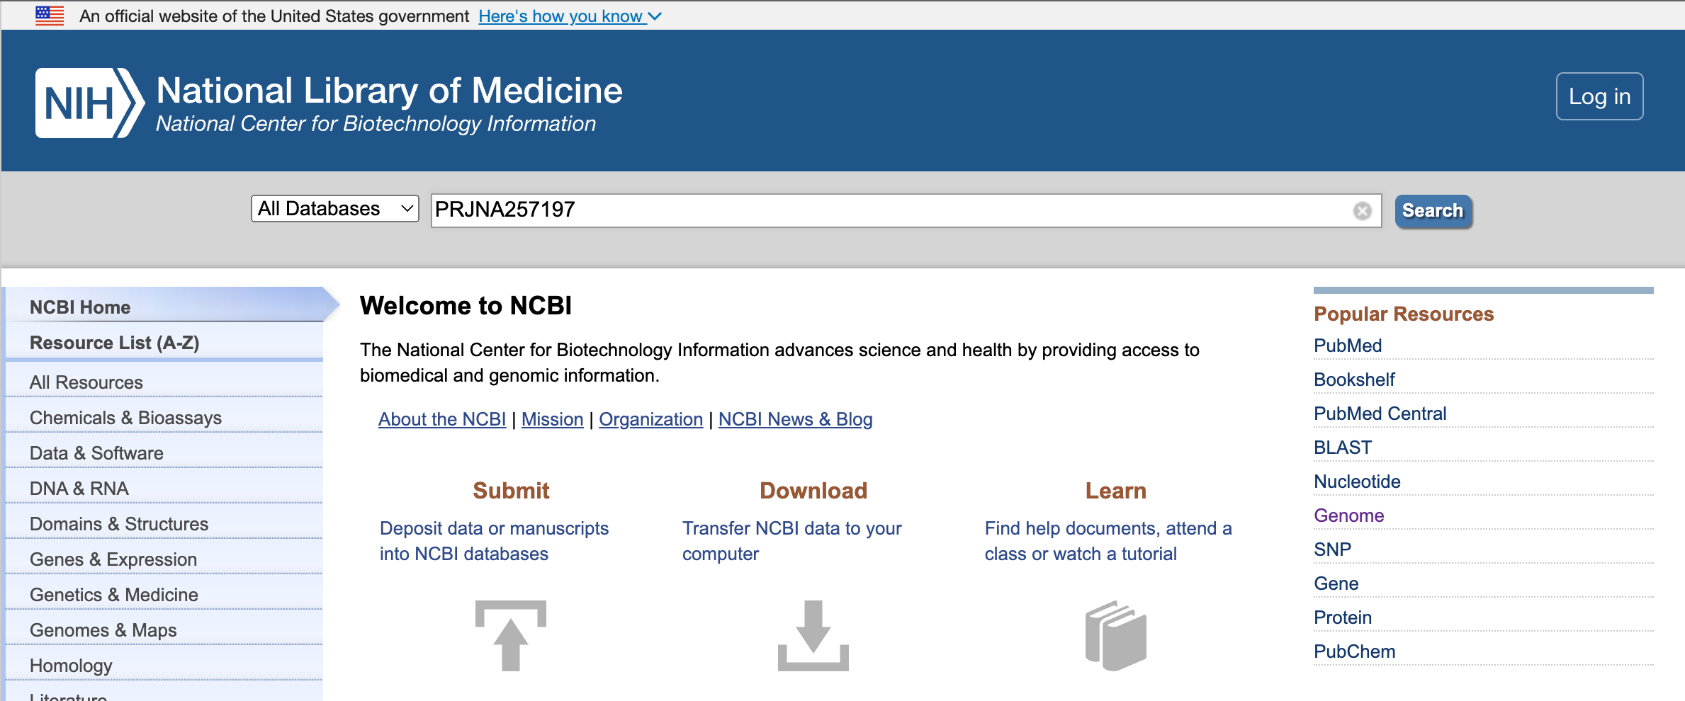
Task: Open Resource List (A-Z) in sidebar
Action: 114,343
